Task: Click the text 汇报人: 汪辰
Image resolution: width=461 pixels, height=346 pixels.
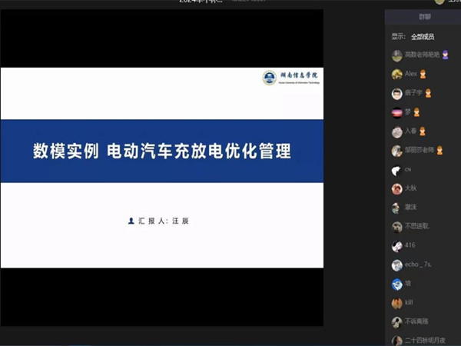Action: click(x=164, y=221)
